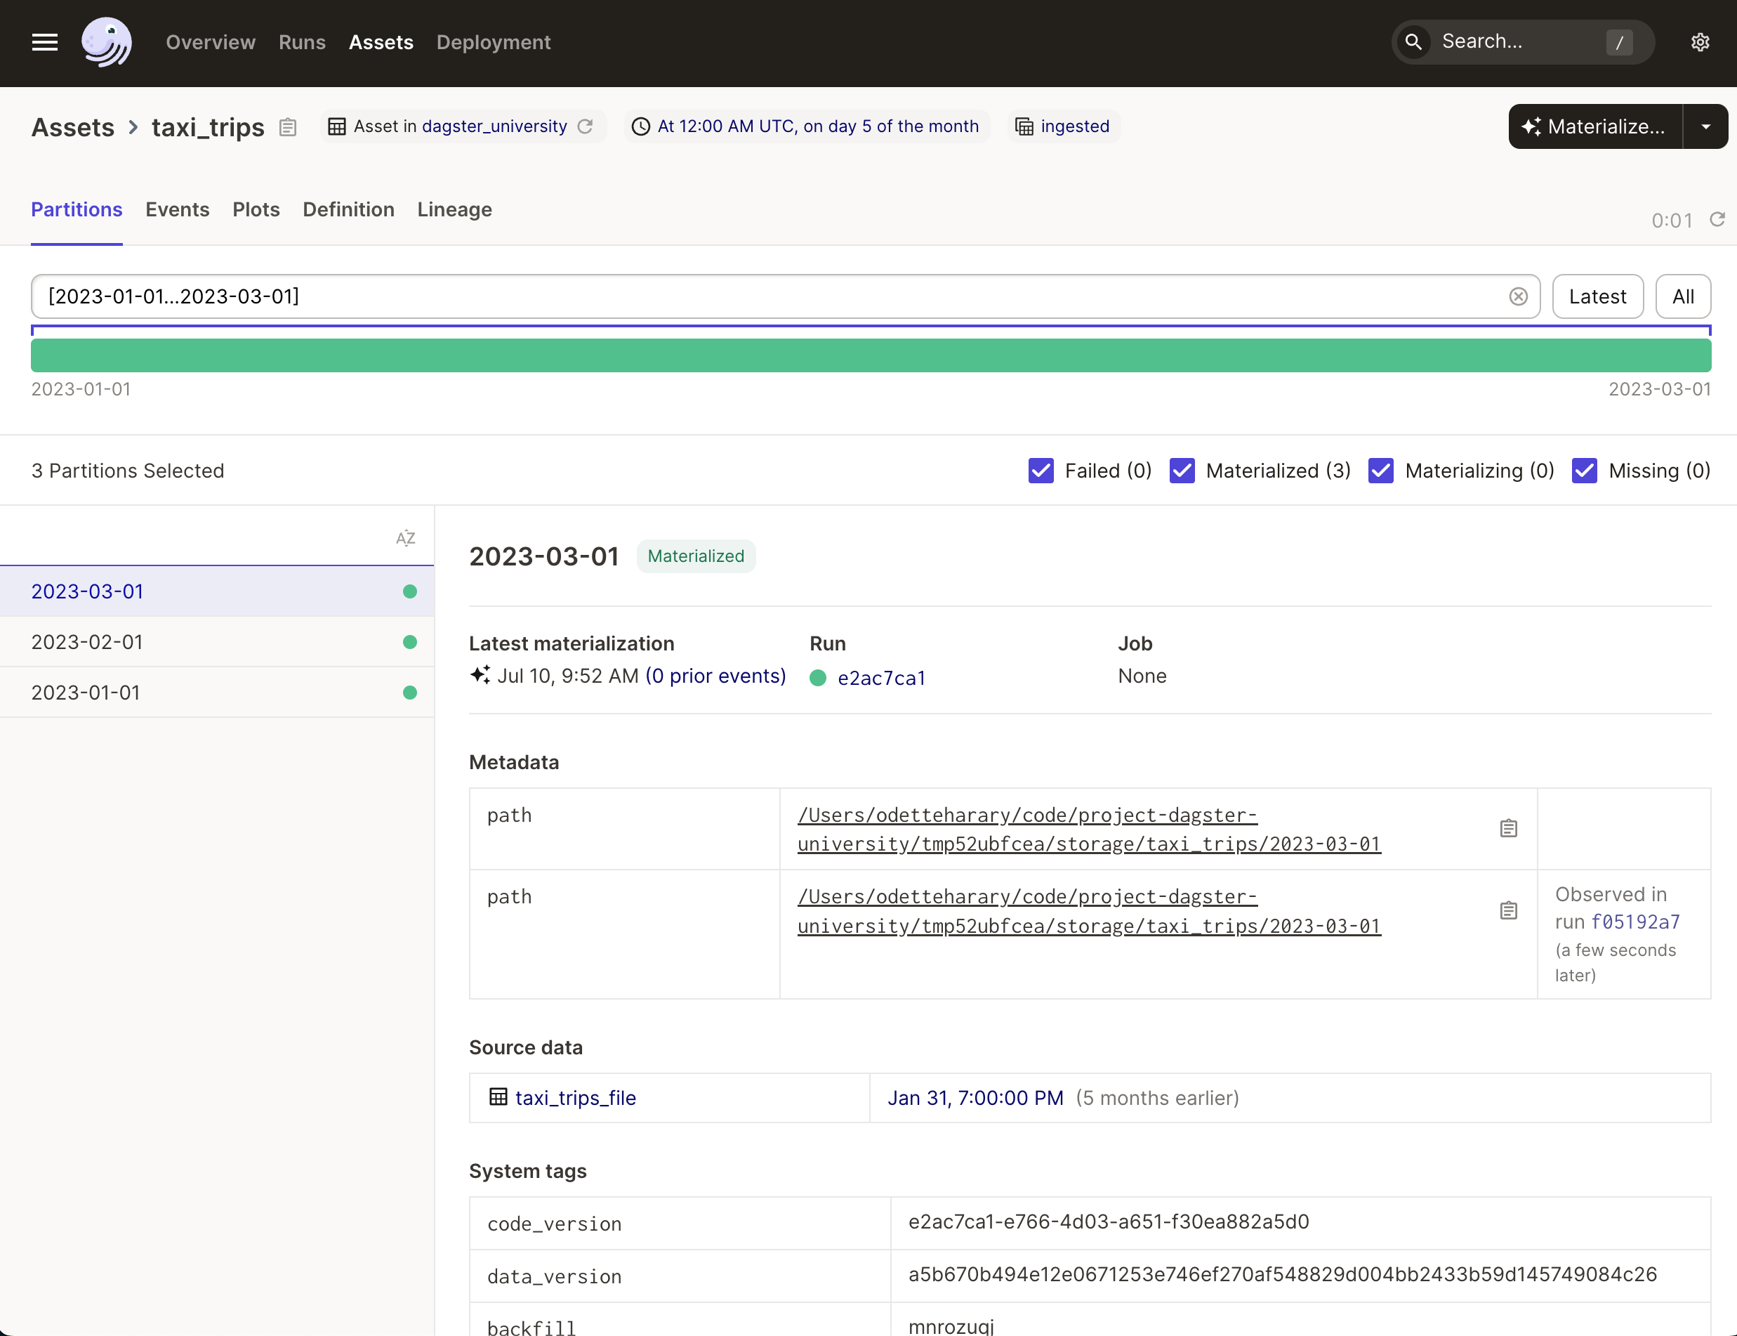Click the sparkle icon by Jul 10 materialization
This screenshot has width=1737, height=1336.
(480, 675)
